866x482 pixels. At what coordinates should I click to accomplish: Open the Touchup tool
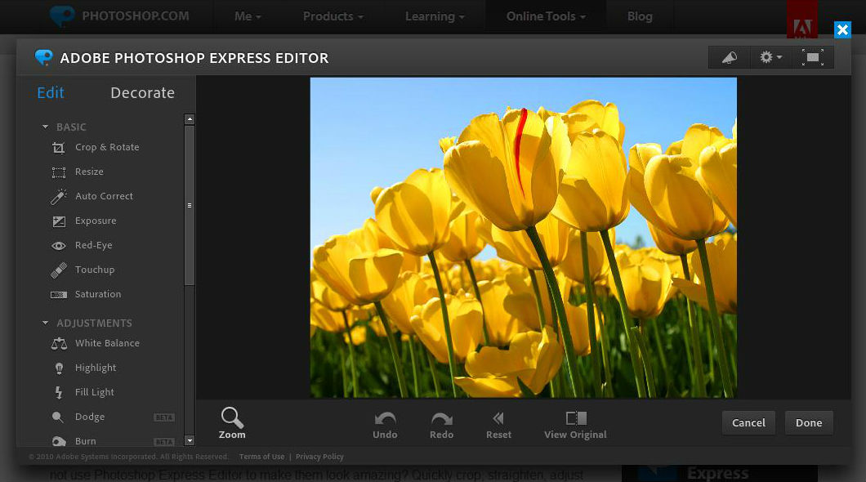point(95,270)
